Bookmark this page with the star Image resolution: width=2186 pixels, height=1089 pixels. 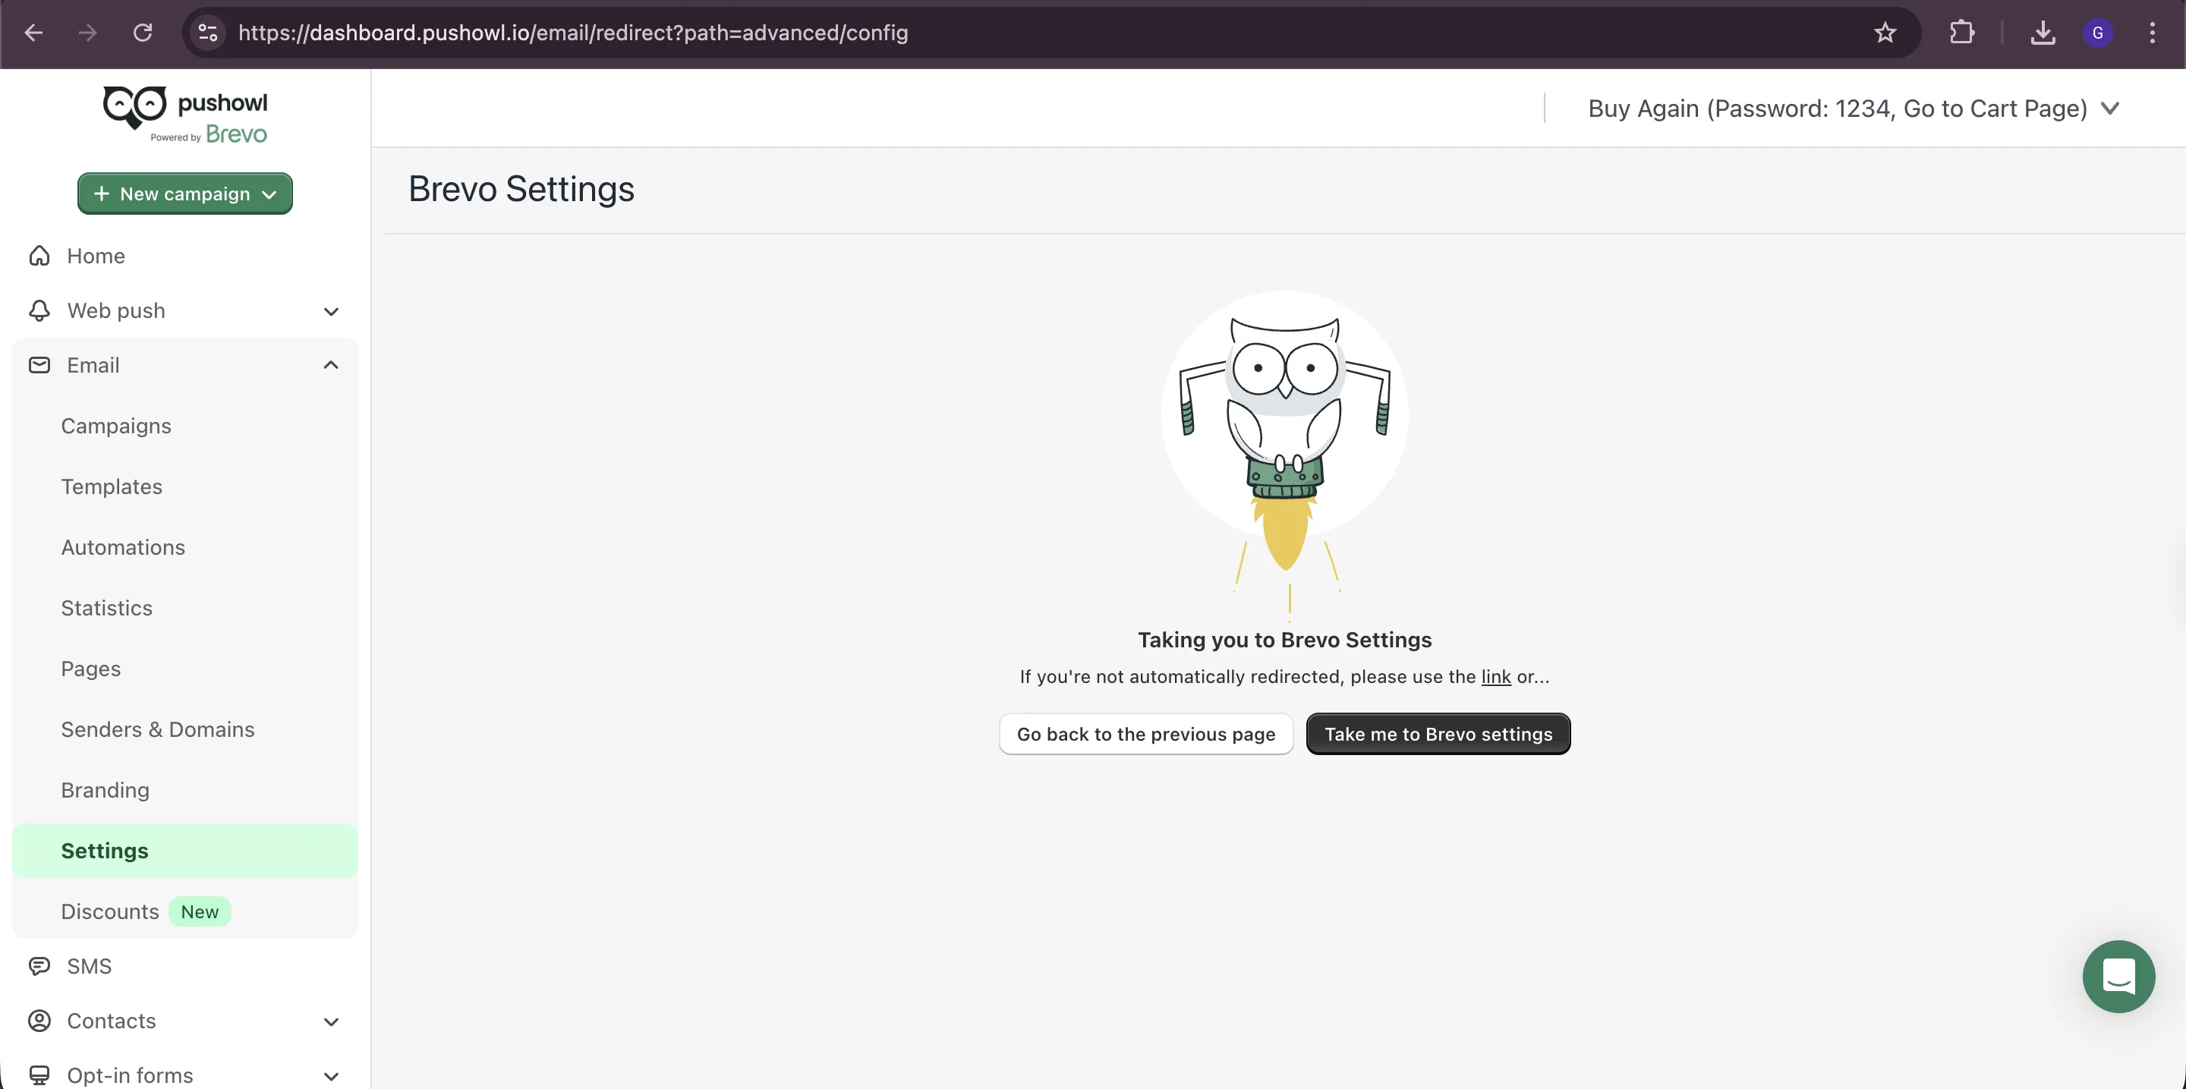1885,33
